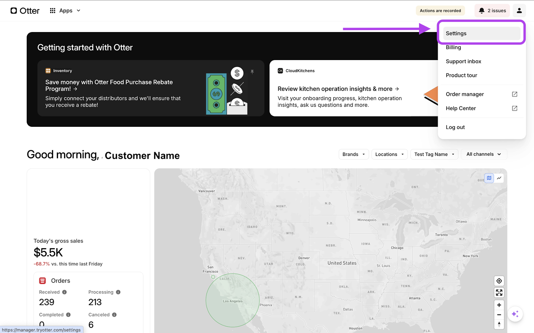
Task: Expand the Brands filter dropdown
Action: pos(354,154)
